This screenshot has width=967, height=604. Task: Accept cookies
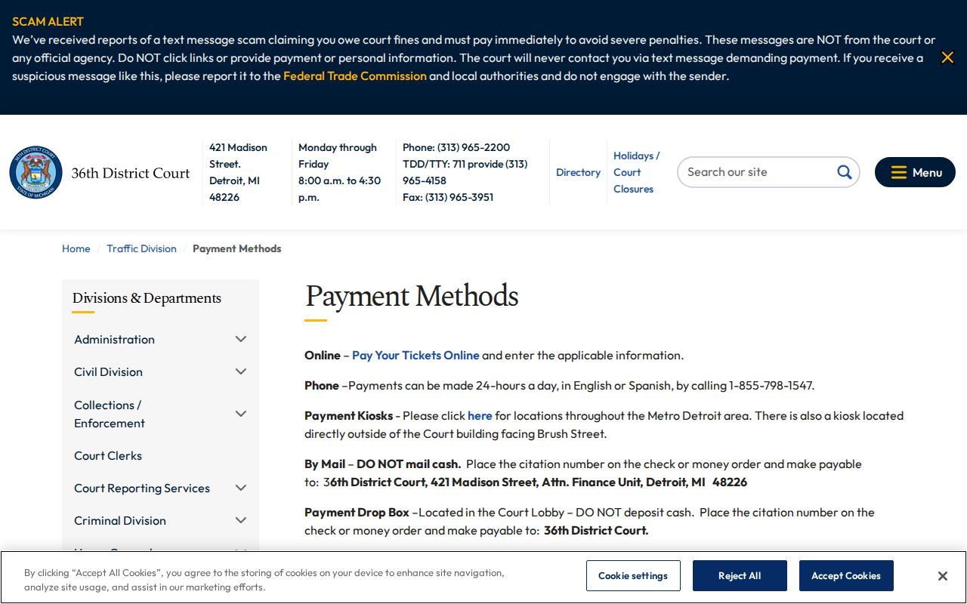coord(846,575)
